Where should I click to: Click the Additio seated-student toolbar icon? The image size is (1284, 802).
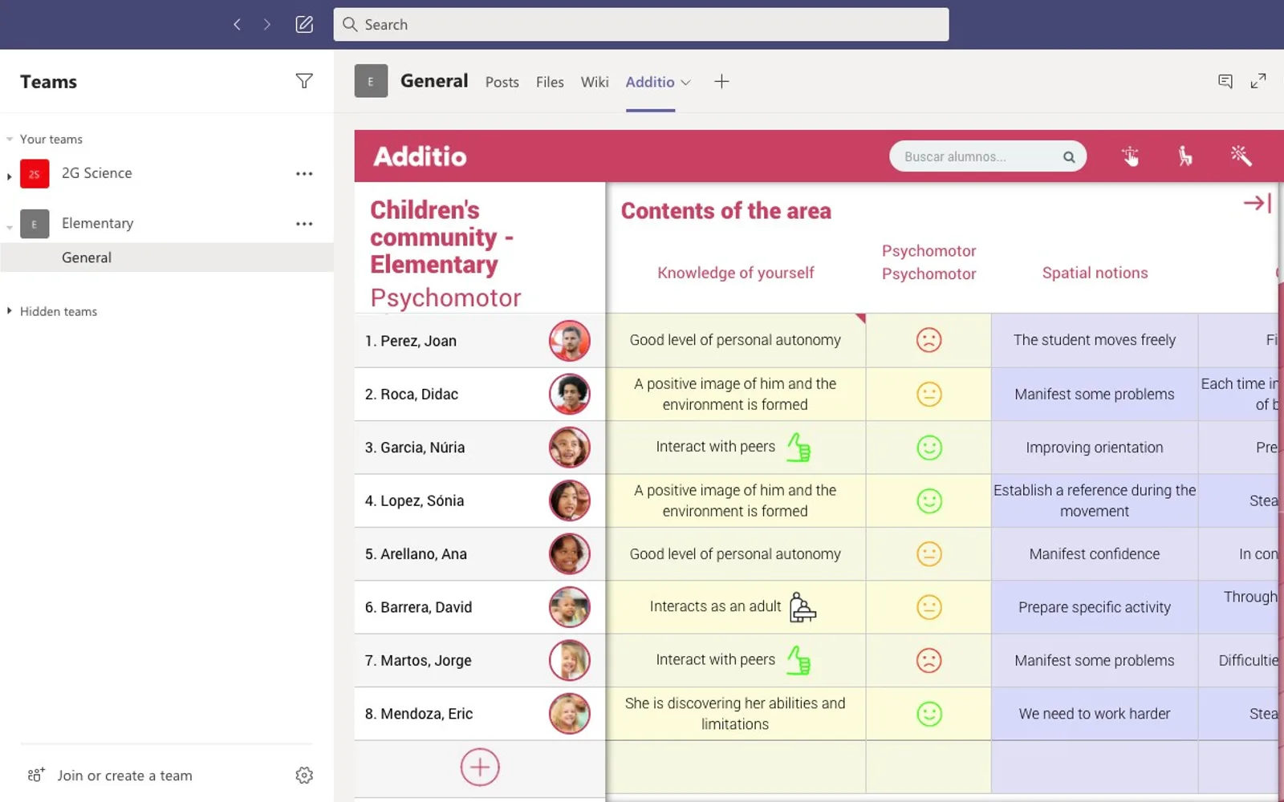coord(1184,156)
